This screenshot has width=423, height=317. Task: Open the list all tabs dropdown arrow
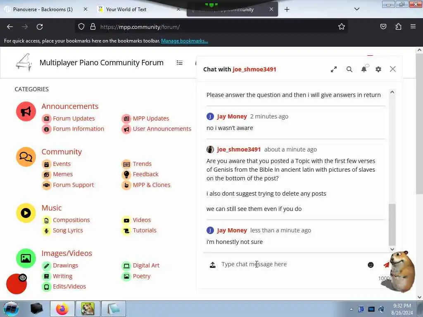click(x=356, y=9)
